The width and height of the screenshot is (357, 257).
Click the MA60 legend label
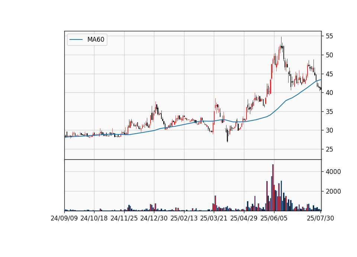click(96, 39)
